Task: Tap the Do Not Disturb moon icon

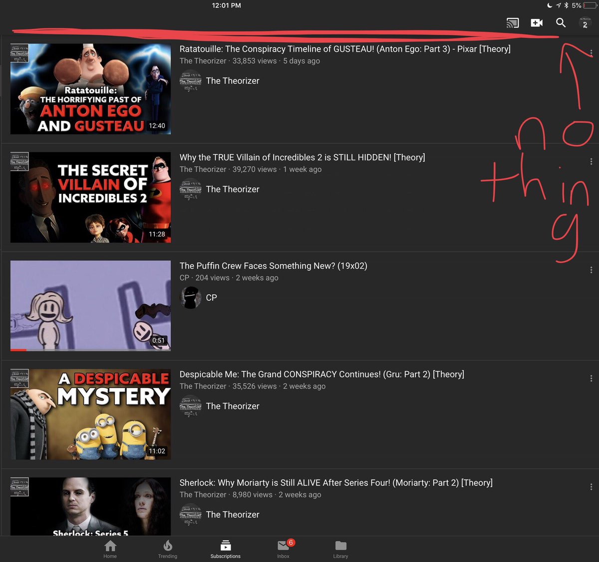Action: coord(550,5)
